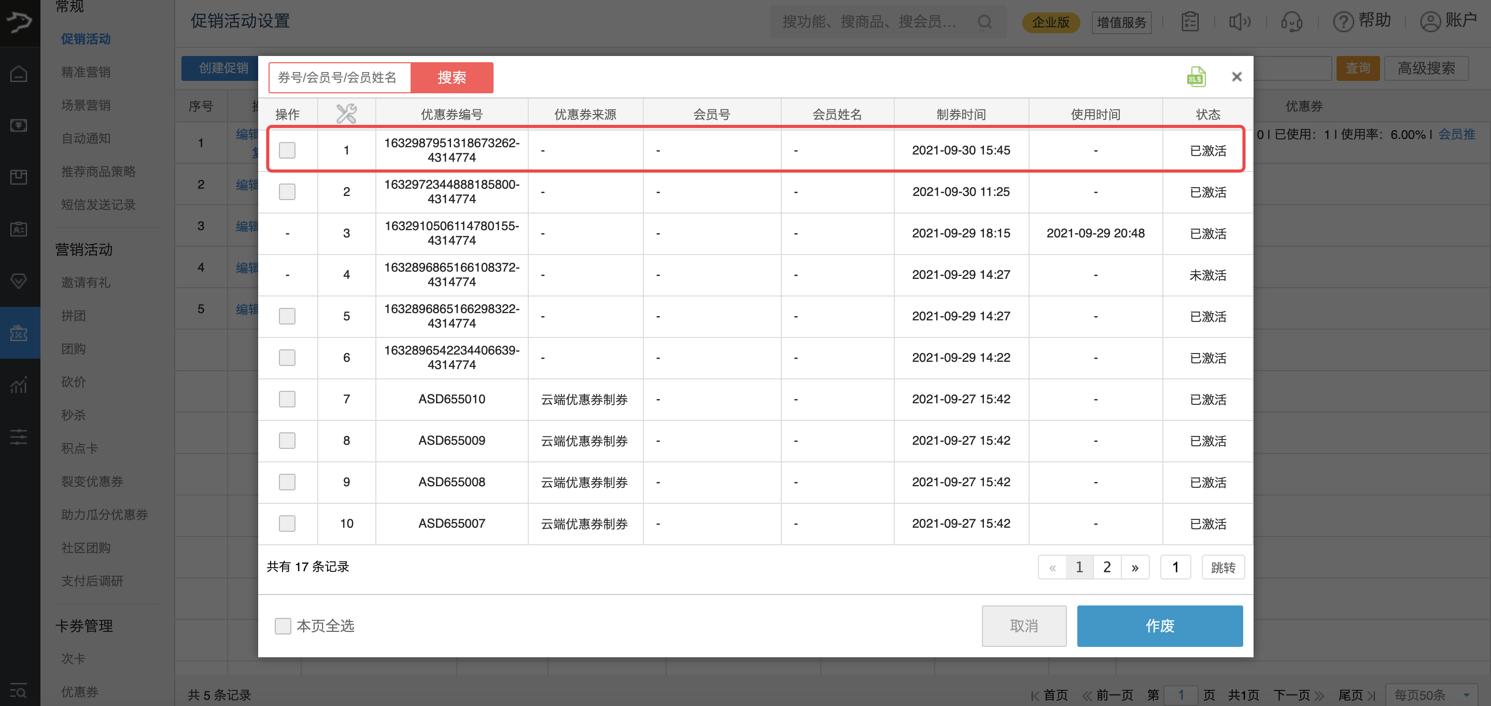Open the settings sliders icon in sidebar
The height and width of the screenshot is (706, 1491).
click(x=19, y=436)
